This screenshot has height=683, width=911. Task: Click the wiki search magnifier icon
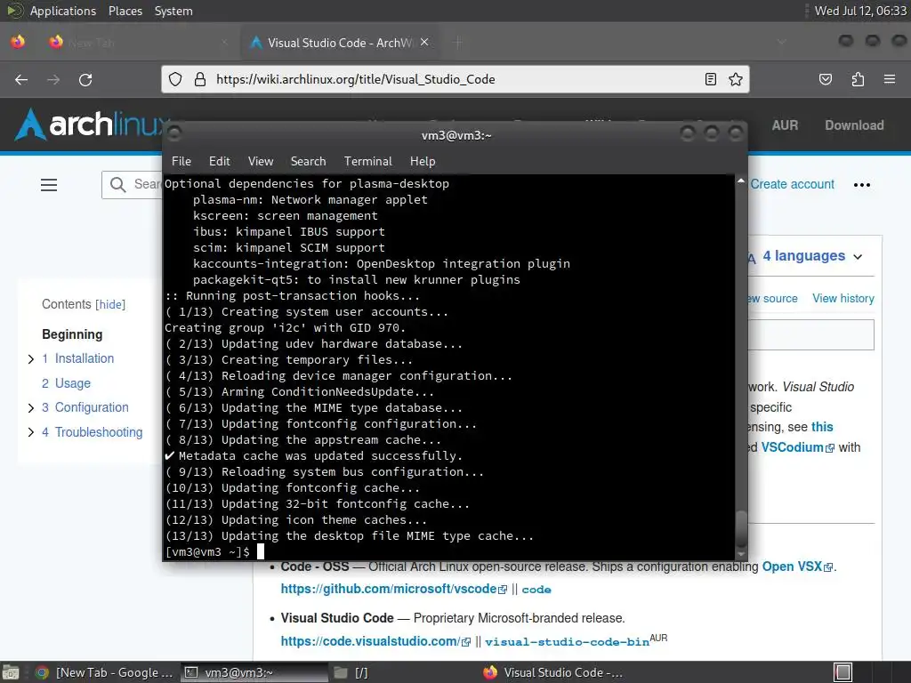[118, 185]
